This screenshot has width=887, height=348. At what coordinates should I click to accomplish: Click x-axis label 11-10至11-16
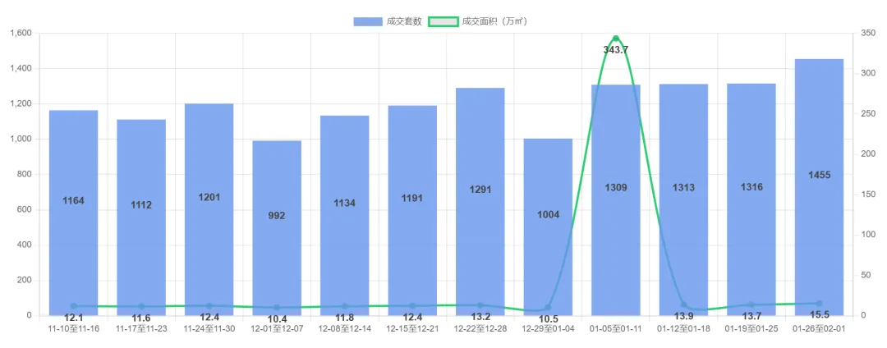(74, 329)
